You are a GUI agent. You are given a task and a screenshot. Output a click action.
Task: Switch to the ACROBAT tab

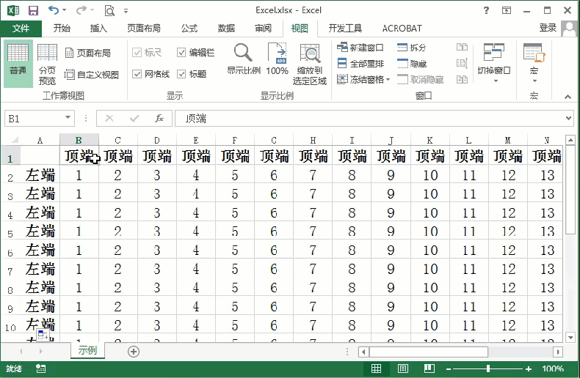[x=402, y=29]
